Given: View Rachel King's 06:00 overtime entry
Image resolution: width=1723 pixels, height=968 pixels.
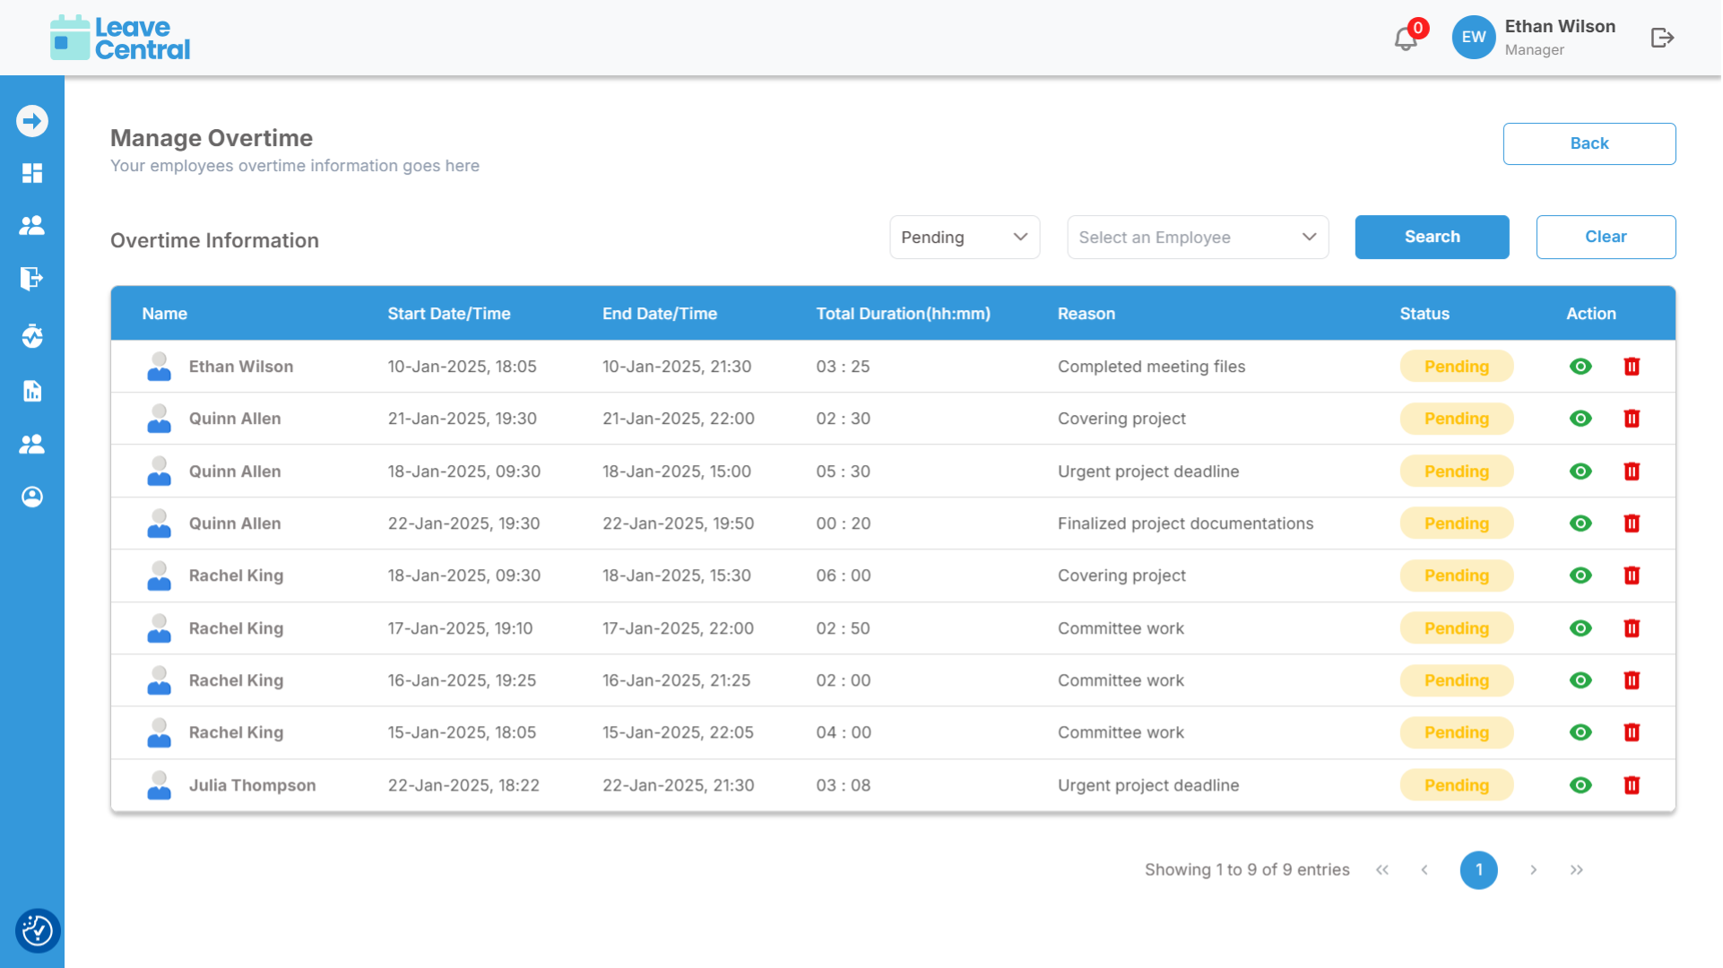Looking at the screenshot, I should (1580, 575).
